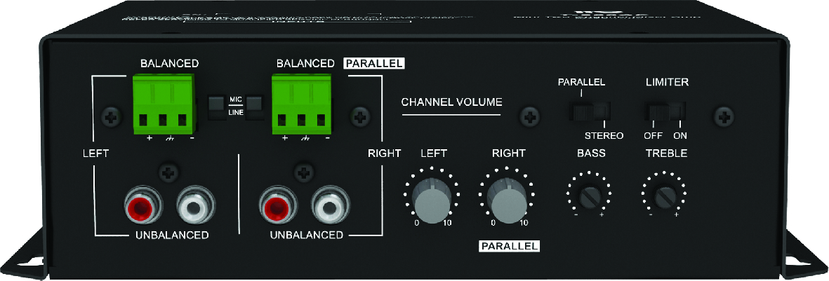Screen dimensions: 829x281
Task: Click the left balanced green terminal block
Action: [164, 104]
